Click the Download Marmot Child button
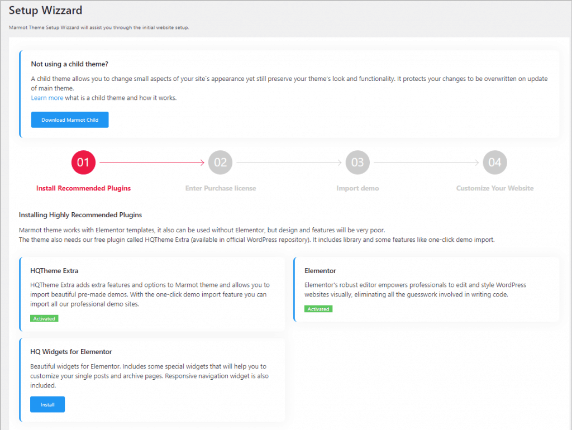Image resolution: width=572 pixels, height=430 pixels. click(x=70, y=120)
